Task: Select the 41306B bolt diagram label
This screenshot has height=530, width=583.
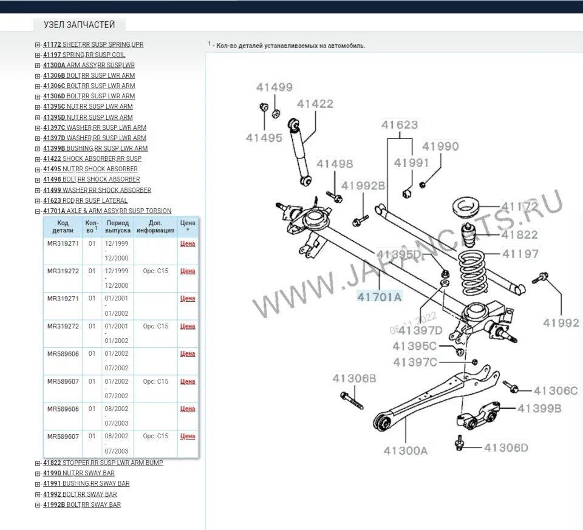Action: [354, 379]
